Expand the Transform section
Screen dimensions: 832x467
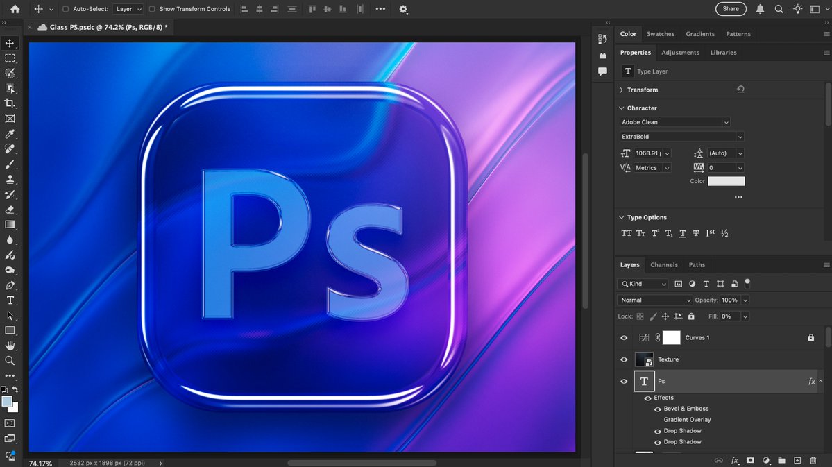tap(621, 90)
